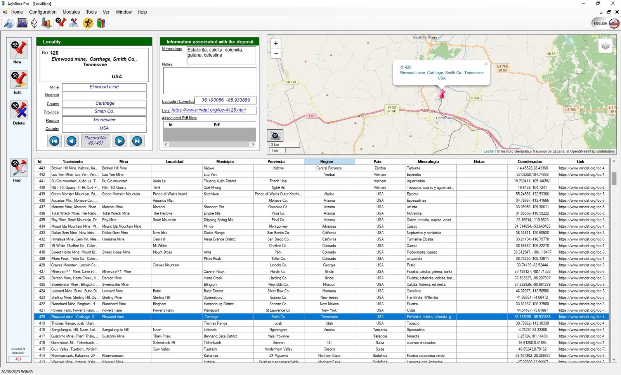Click the Delete locality pushpin icon
621x375 pixels.
coord(19,111)
